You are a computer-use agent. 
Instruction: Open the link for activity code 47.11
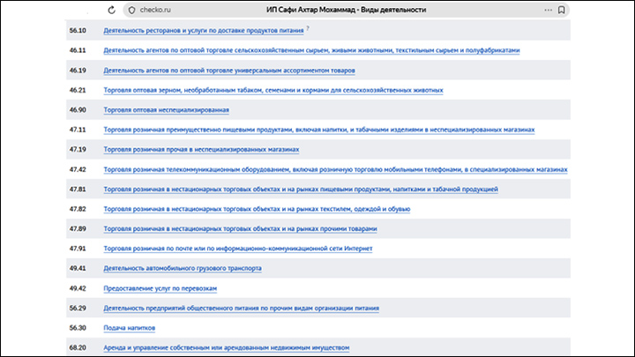319,130
